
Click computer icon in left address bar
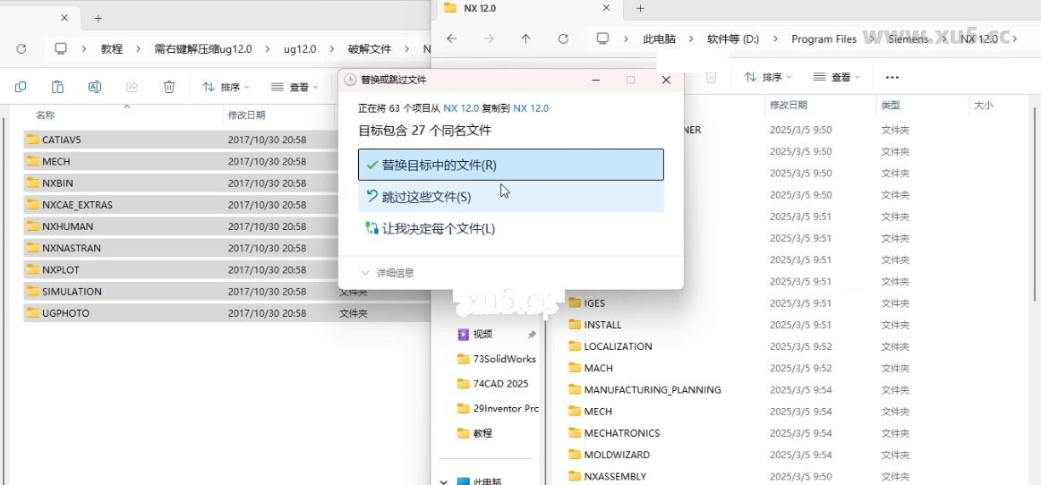tap(61, 48)
